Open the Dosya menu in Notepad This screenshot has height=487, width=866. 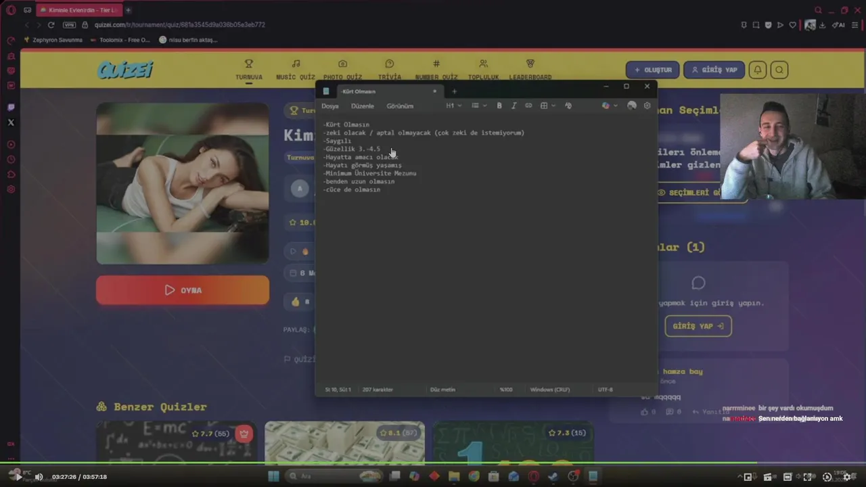[x=330, y=106]
